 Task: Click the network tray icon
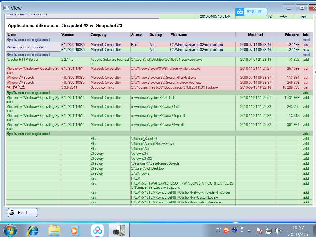pos(268,230)
